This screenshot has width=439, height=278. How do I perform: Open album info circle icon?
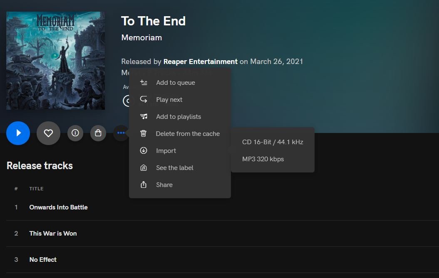[x=75, y=133]
